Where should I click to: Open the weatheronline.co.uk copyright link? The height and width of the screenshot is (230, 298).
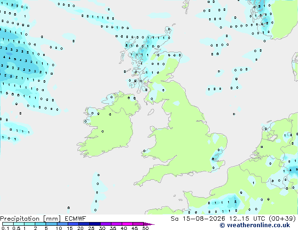255,225
